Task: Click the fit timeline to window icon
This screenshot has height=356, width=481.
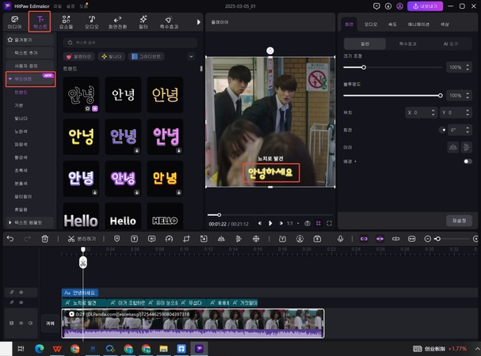Action: (x=412, y=239)
